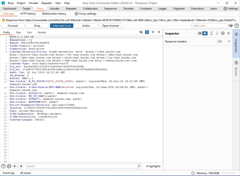Open the Repeater menu in menu bar
The height and width of the screenshot is (176, 240).
(47, 3)
